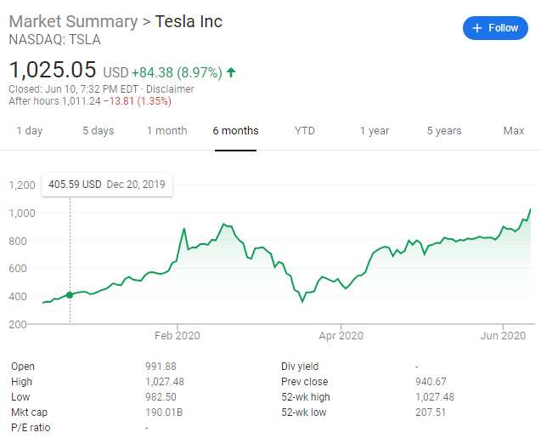Select the Max range tab
The image size is (541, 438).
[x=513, y=131]
